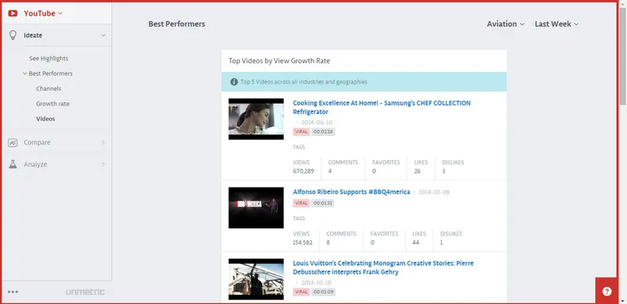Open the Last Week period dropdown
This screenshot has width=627, height=304.
click(556, 24)
